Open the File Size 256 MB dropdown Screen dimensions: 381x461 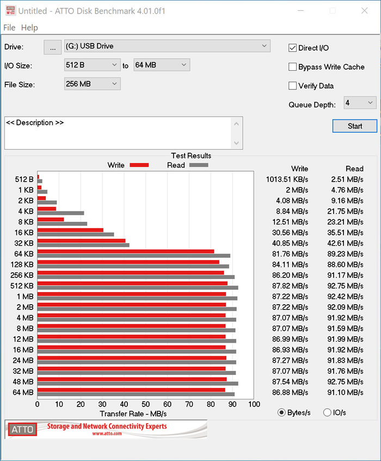pyautogui.click(x=92, y=84)
